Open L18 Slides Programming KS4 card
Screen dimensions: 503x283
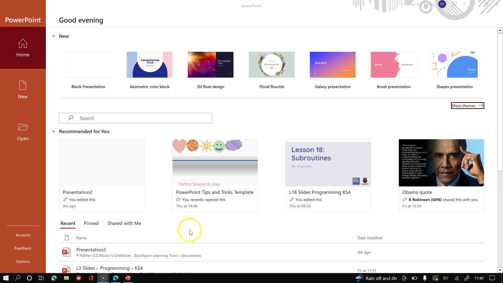[328, 175]
